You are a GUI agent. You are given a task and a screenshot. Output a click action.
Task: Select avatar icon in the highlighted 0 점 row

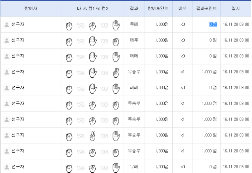(x=7, y=25)
